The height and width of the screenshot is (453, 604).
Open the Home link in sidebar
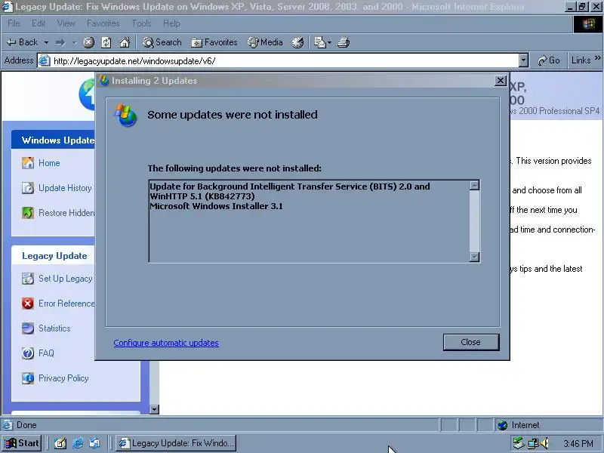49,163
